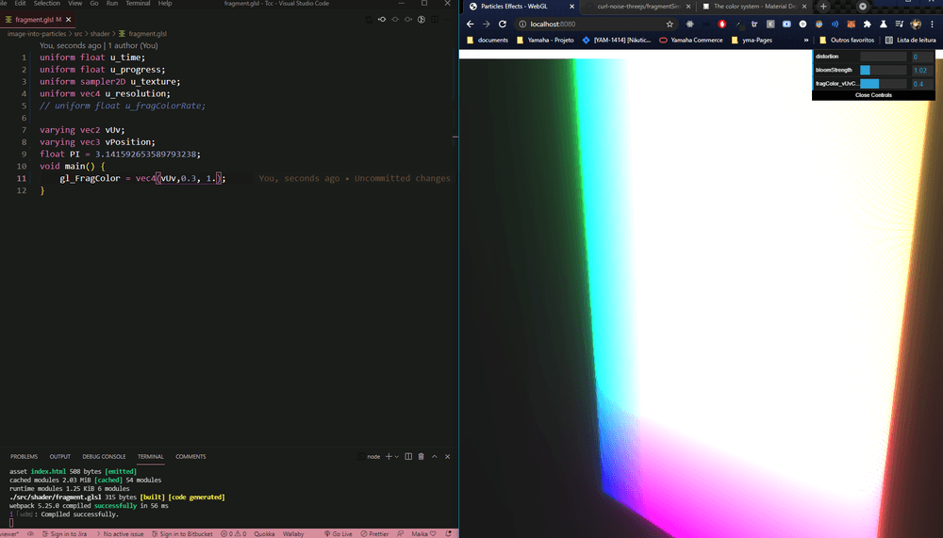Switch to the Problems panel tab

[x=24, y=456]
